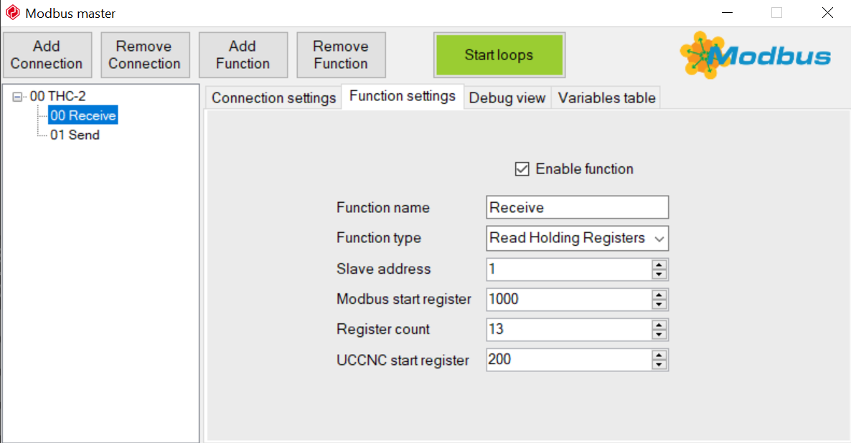851x443 pixels.
Task: Select the 01 Send tree item
Action: tap(75, 135)
